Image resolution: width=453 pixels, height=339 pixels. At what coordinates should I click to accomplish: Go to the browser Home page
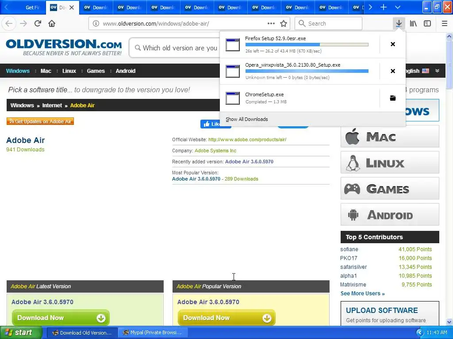52,23
